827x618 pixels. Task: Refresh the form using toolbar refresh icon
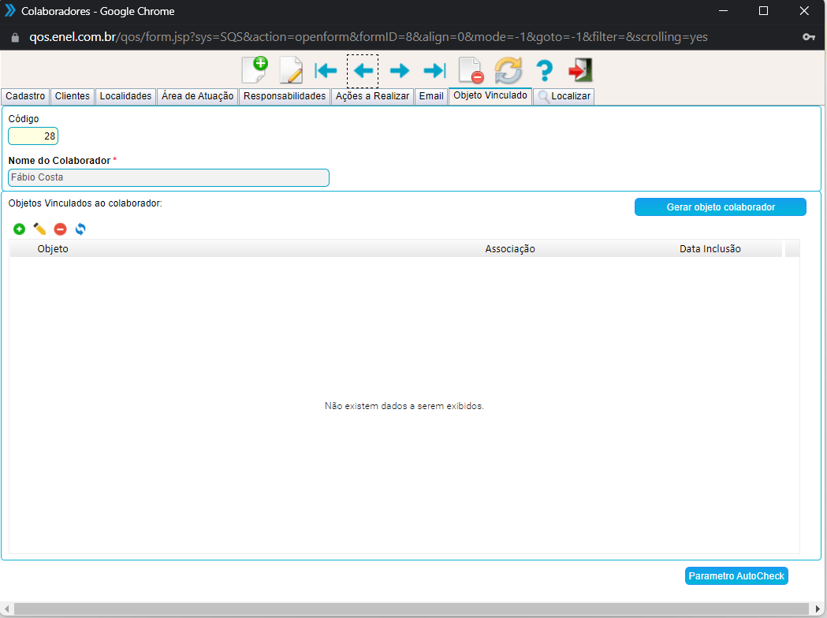(x=508, y=71)
